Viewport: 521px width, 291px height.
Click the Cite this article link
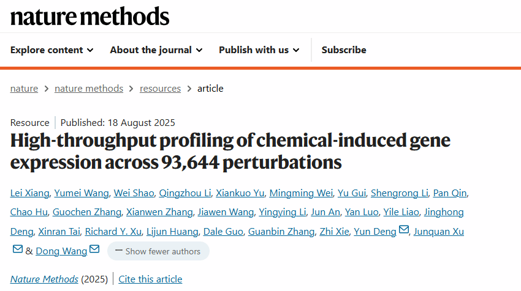pos(150,279)
